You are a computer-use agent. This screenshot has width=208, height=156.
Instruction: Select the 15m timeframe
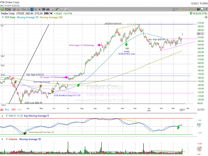point(23,9)
